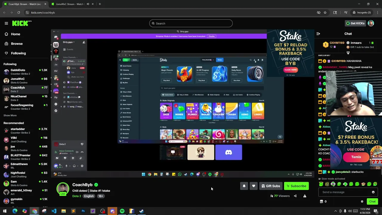Viewport: 382px width, 215px height.
Task: Subscribe to CoachByb
Action: [x=296, y=186]
